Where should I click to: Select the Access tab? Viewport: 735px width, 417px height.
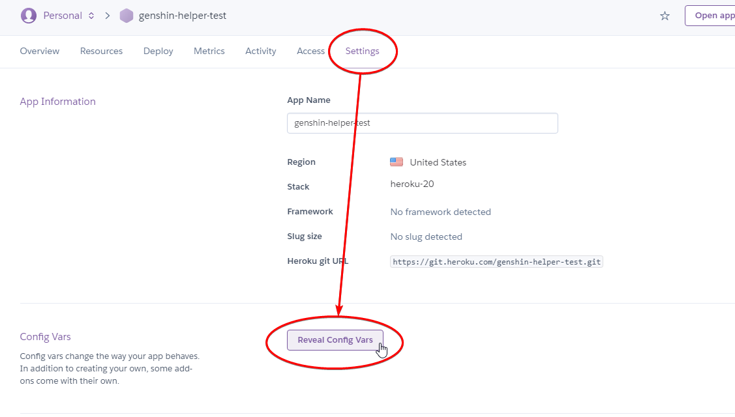point(311,51)
